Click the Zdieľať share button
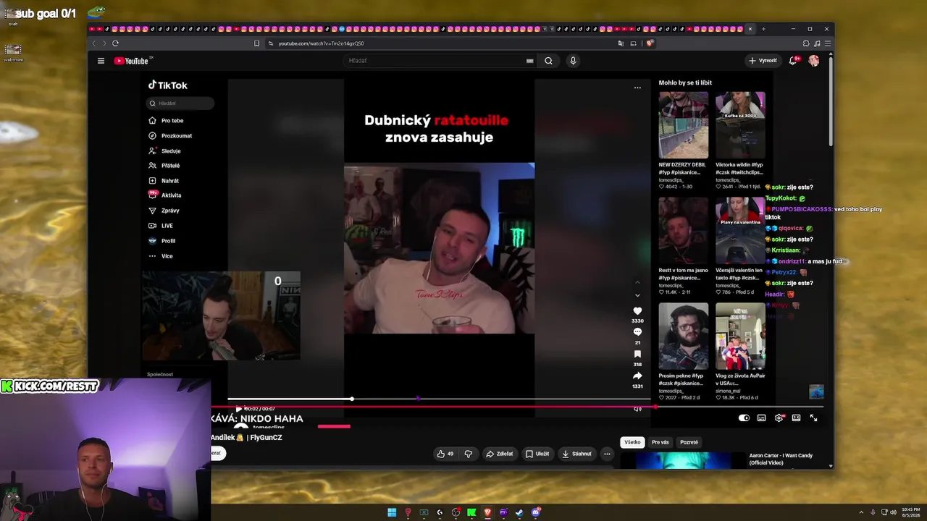This screenshot has width=927, height=521. [x=500, y=454]
